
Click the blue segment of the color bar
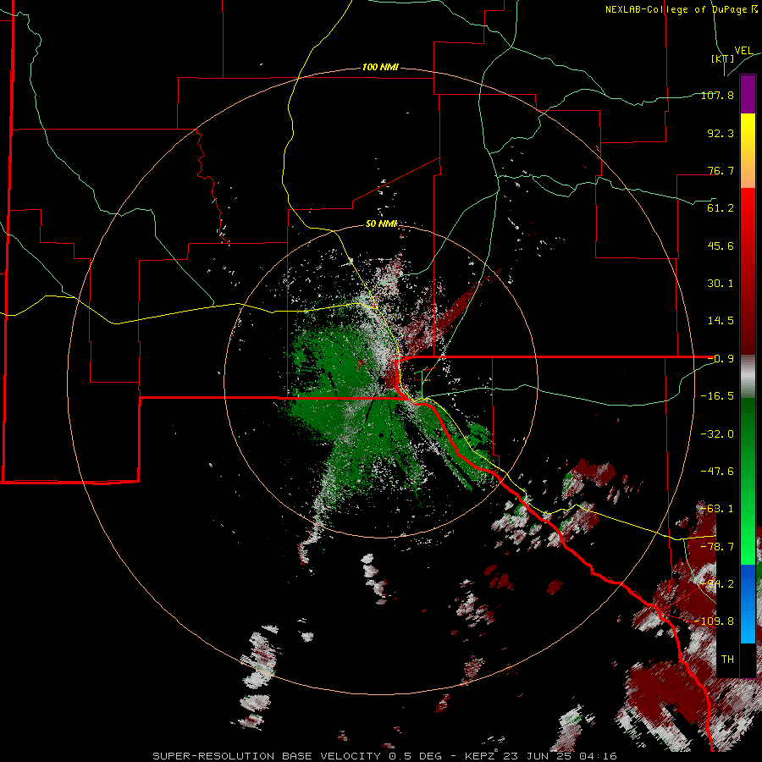click(748, 604)
